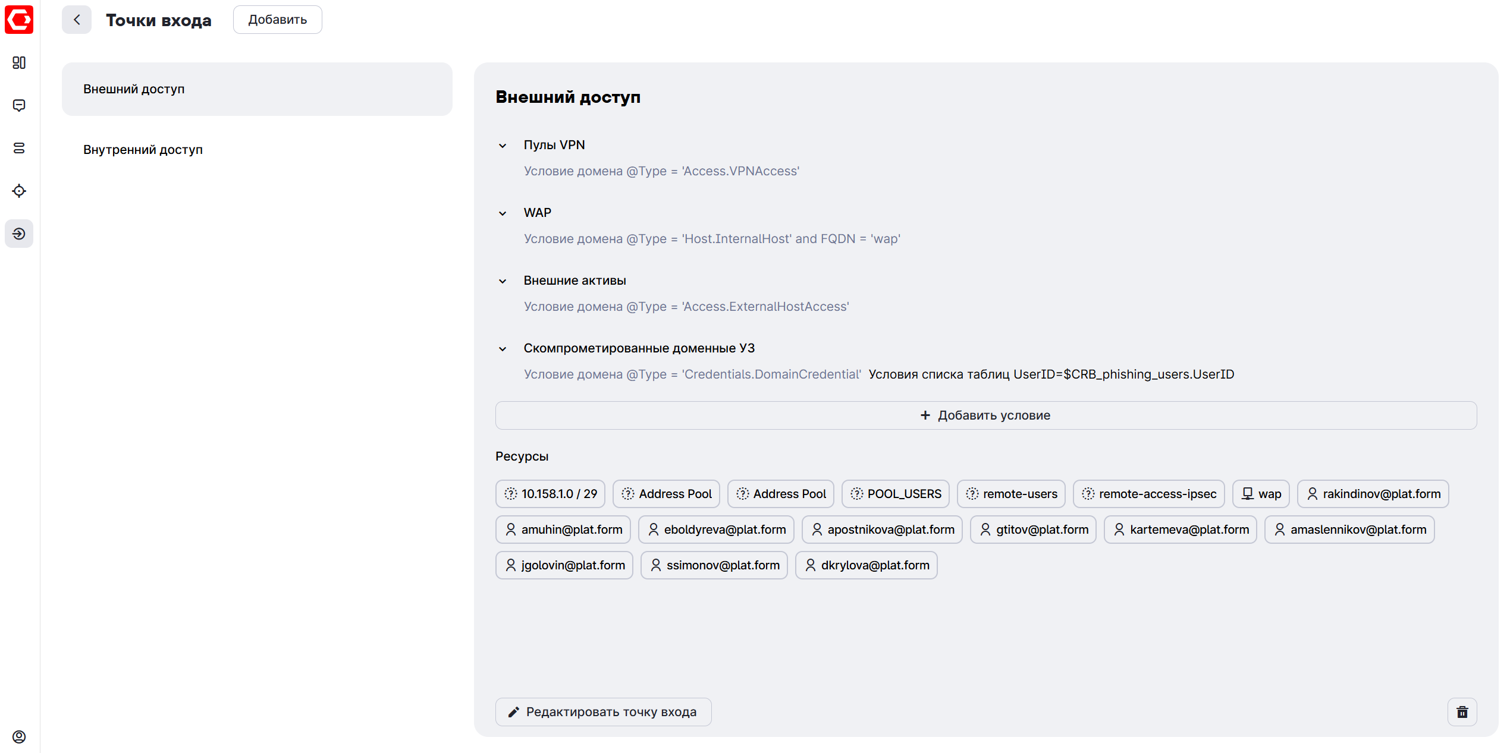This screenshot has width=1510, height=753.
Task: Delete the entry point with trash icon
Action: (1462, 712)
